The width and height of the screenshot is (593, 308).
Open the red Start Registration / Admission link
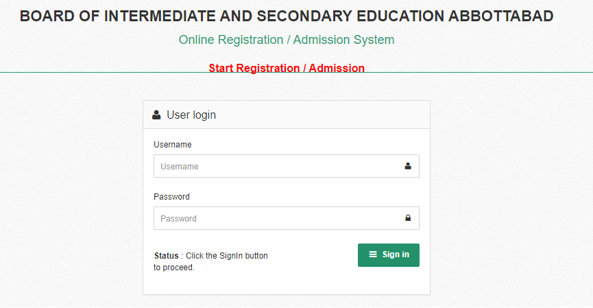coord(287,68)
